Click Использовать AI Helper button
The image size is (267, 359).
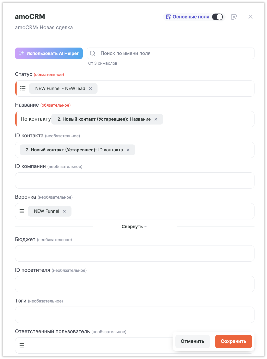point(49,53)
